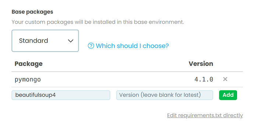Select the pymongo package name

28,80
